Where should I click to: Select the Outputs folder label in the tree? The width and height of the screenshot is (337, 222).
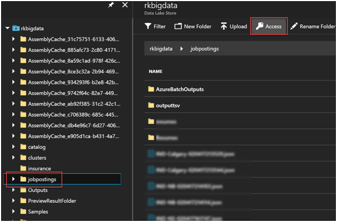(x=38, y=190)
